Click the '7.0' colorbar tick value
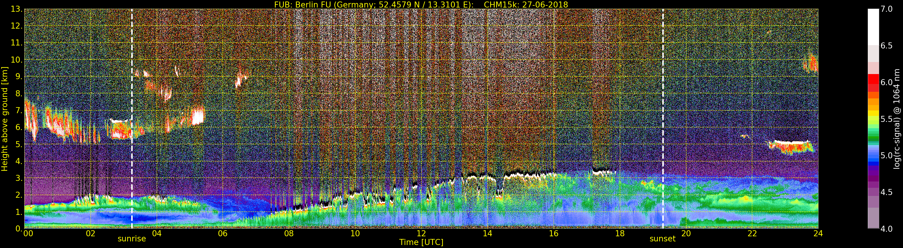The width and height of the screenshot is (903, 248). pyautogui.click(x=886, y=9)
